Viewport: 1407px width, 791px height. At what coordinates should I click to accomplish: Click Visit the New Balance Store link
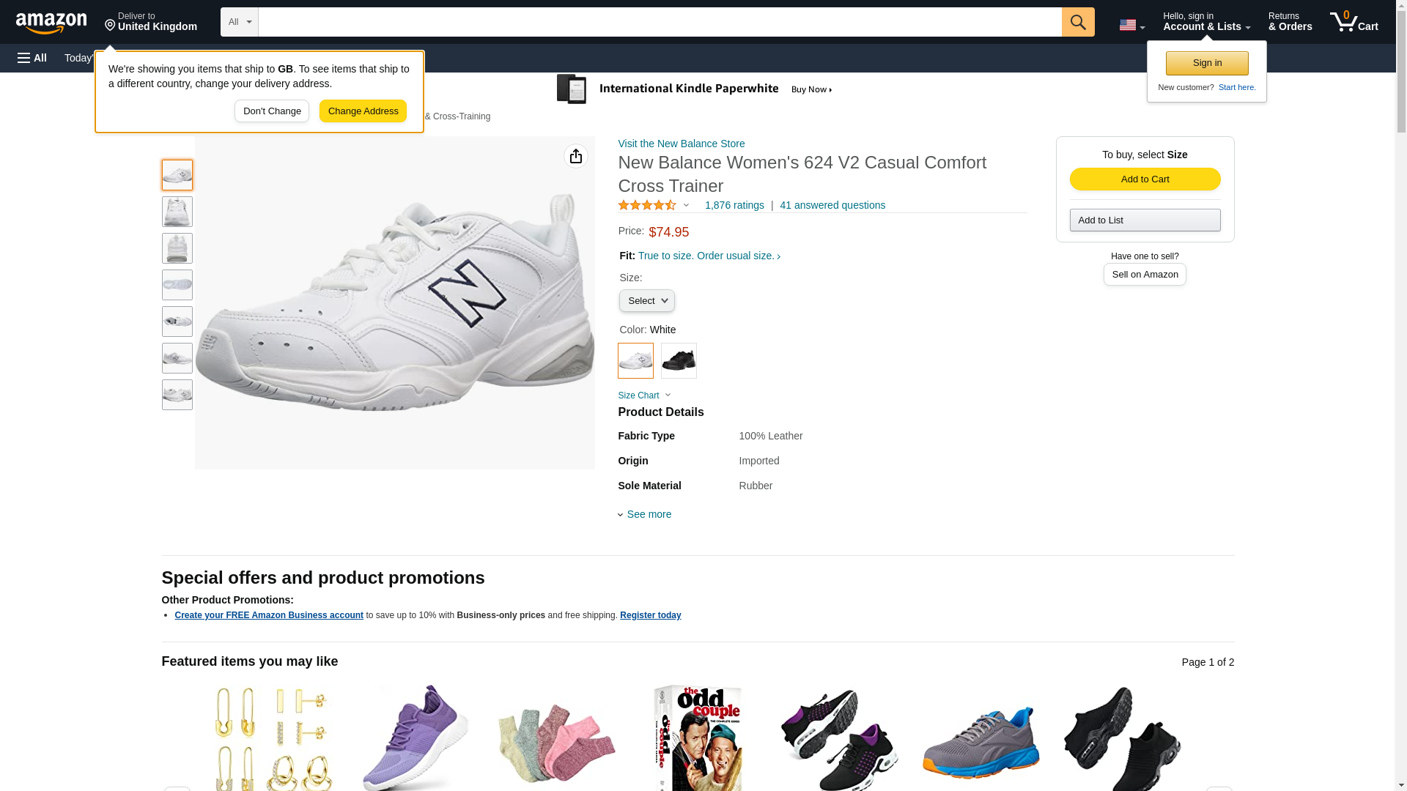pyautogui.click(x=681, y=144)
